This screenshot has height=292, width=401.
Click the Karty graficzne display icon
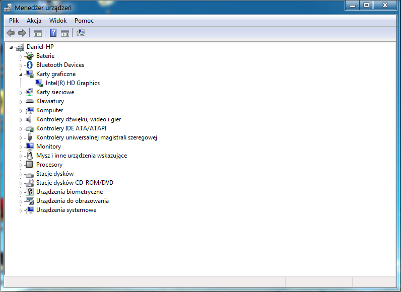pyautogui.click(x=30, y=74)
